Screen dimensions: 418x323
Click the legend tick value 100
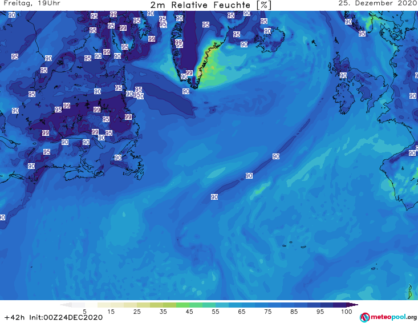click(347, 312)
